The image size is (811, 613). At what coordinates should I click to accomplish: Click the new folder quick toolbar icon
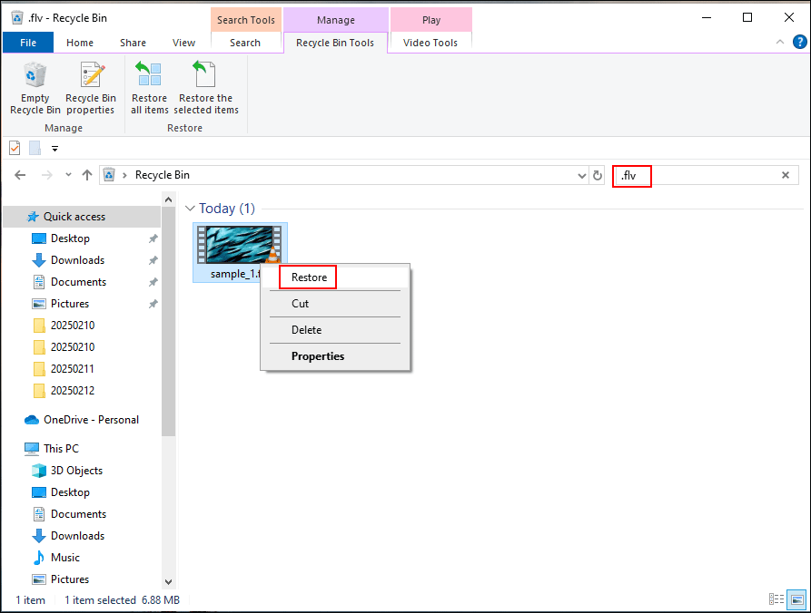pyautogui.click(x=35, y=148)
